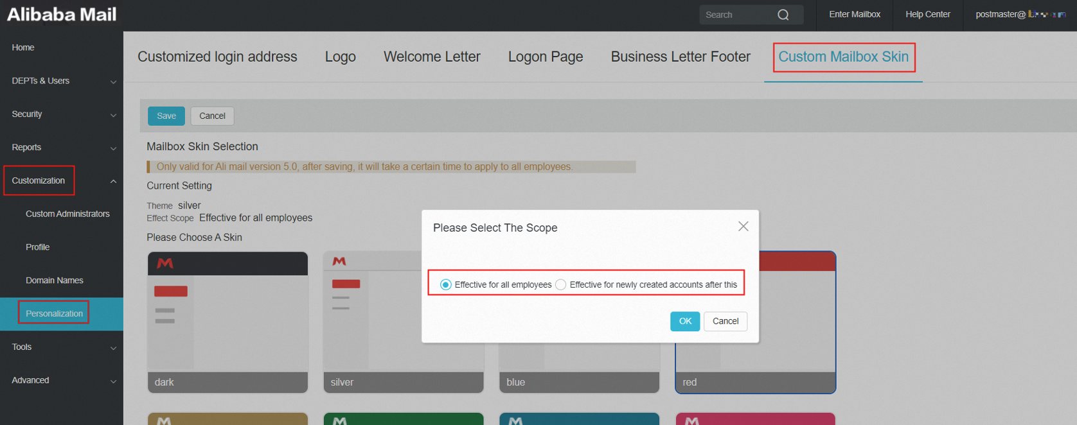Image resolution: width=1077 pixels, height=425 pixels.
Task: Open Tools sidebar item
Action: click(x=22, y=347)
